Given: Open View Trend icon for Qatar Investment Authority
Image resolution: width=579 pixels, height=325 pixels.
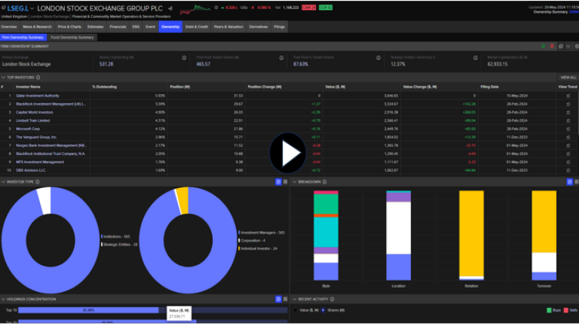Looking at the screenshot, I should tap(568, 96).
